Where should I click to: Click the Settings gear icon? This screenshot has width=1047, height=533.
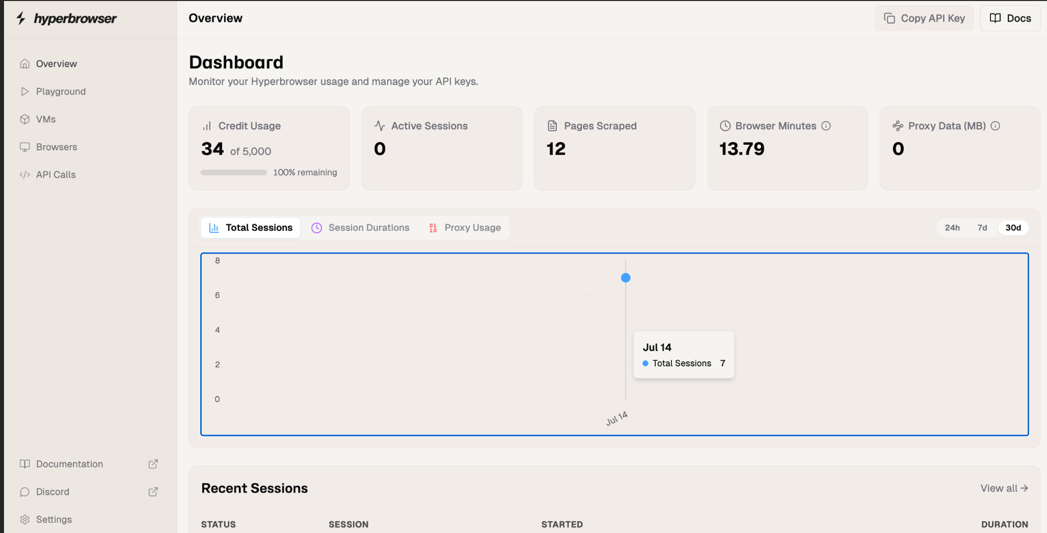tap(25, 519)
